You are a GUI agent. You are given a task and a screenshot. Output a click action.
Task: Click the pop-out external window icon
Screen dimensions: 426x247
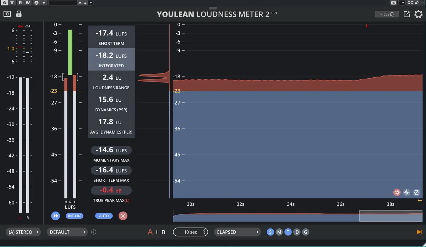[407, 14]
